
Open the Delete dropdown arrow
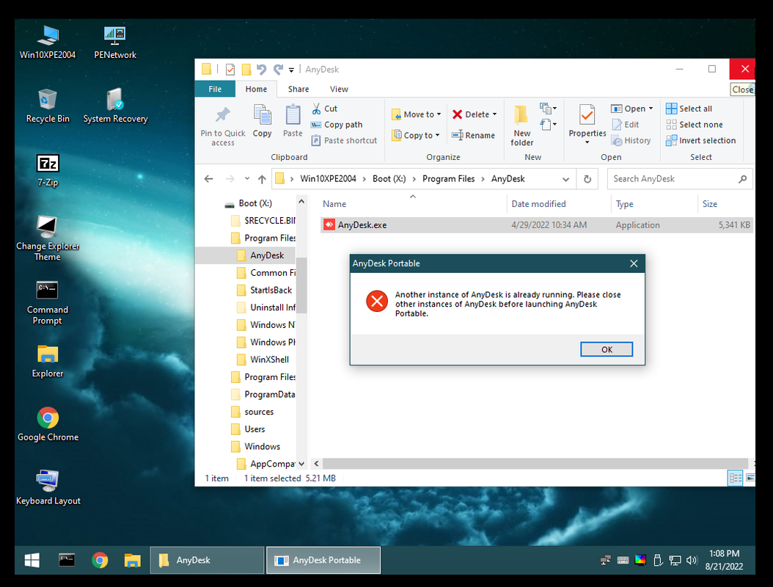pyautogui.click(x=494, y=114)
